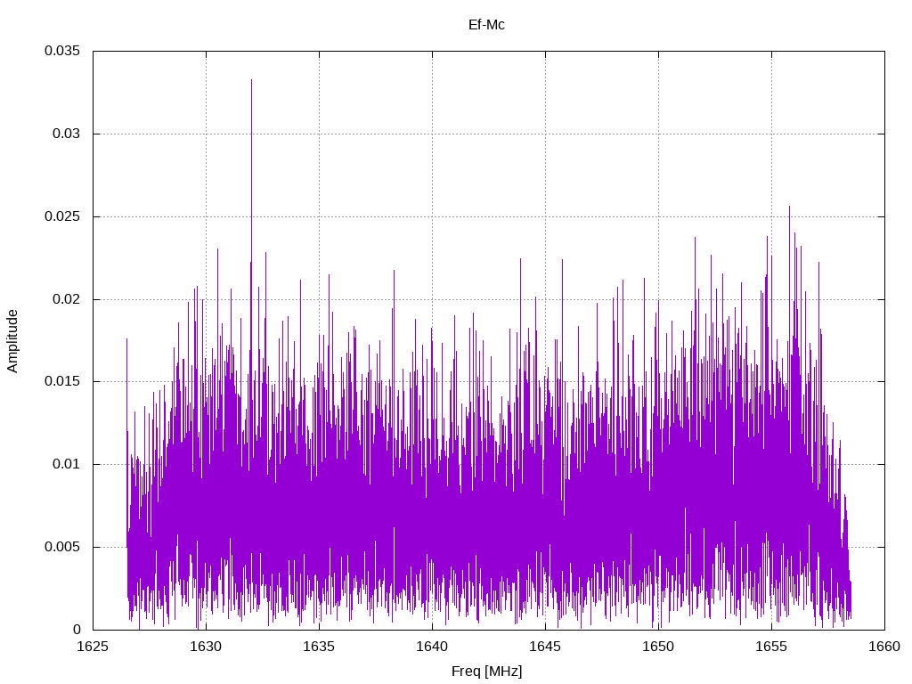Screen dimensions: 912x684
Task: Click the x-axis tick label 1660
Action: [x=884, y=647]
